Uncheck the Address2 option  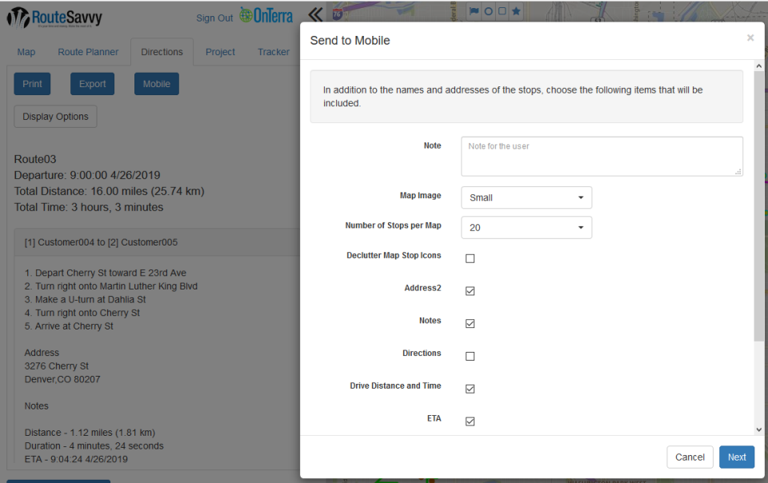[470, 291]
